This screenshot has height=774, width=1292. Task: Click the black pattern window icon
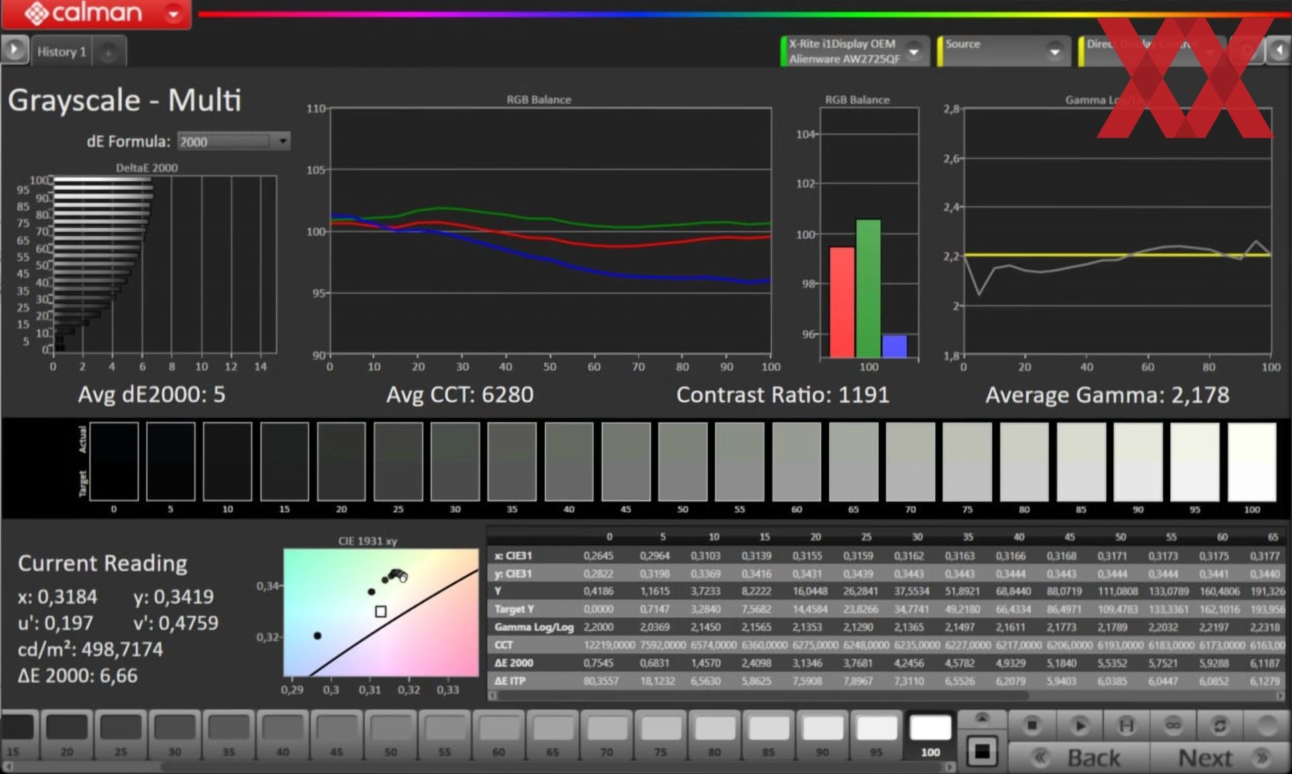[x=982, y=752]
